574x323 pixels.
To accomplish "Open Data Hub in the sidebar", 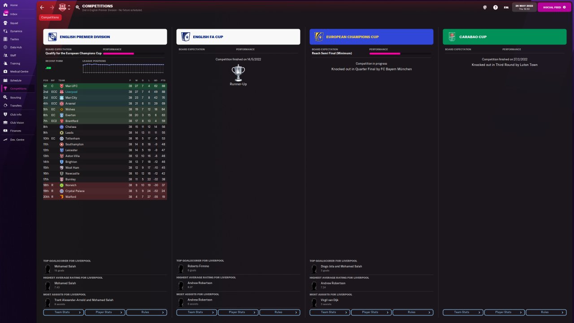I will tap(17, 47).
